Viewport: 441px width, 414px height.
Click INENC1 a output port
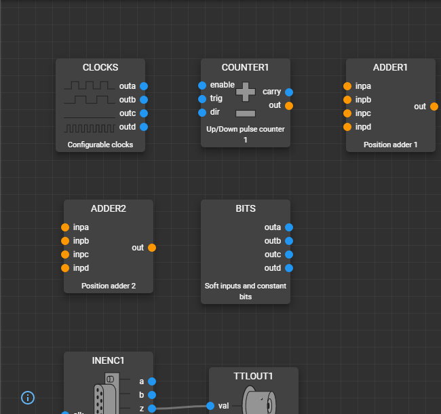pyautogui.click(x=152, y=381)
